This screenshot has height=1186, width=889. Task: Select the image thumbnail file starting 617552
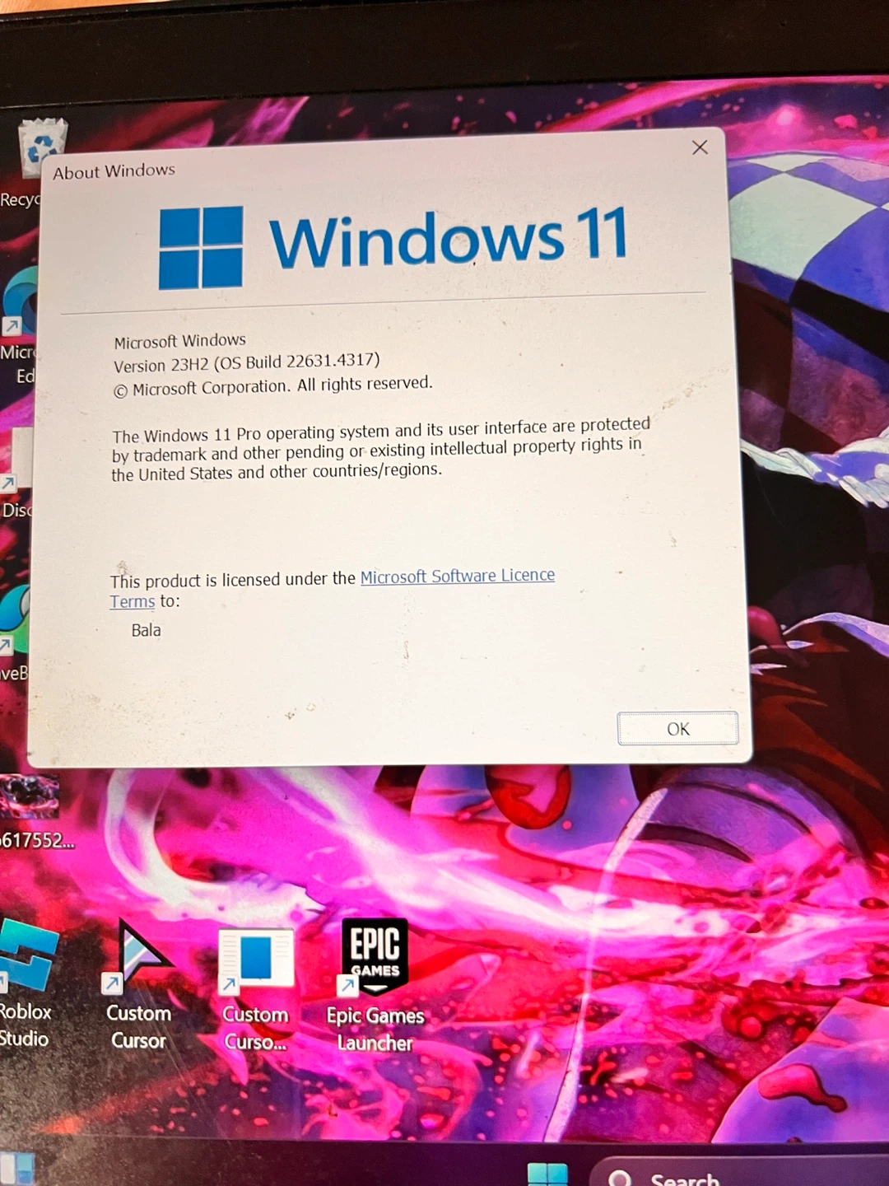pos(35,812)
